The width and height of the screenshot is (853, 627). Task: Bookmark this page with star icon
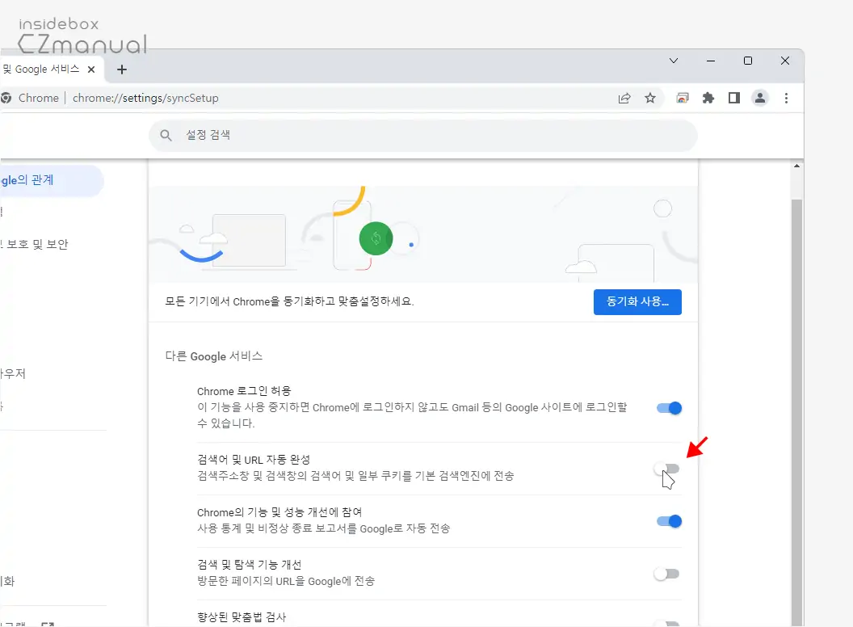(x=650, y=98)
